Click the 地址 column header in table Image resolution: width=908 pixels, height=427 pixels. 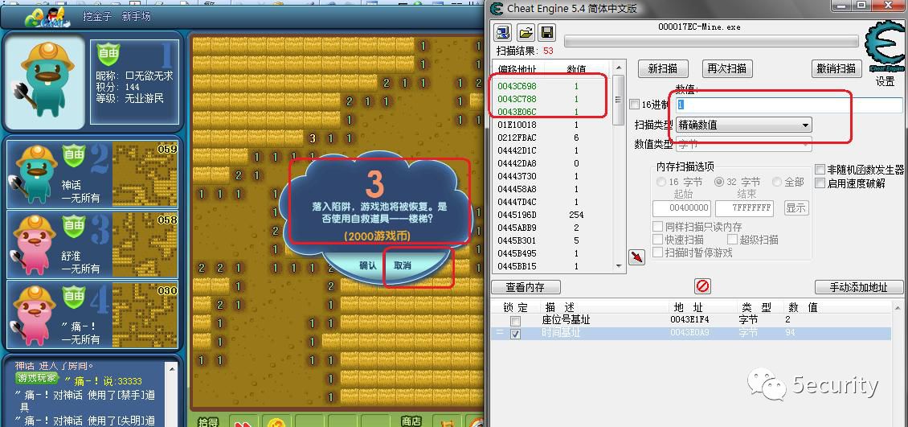click(x=688, y=308)
